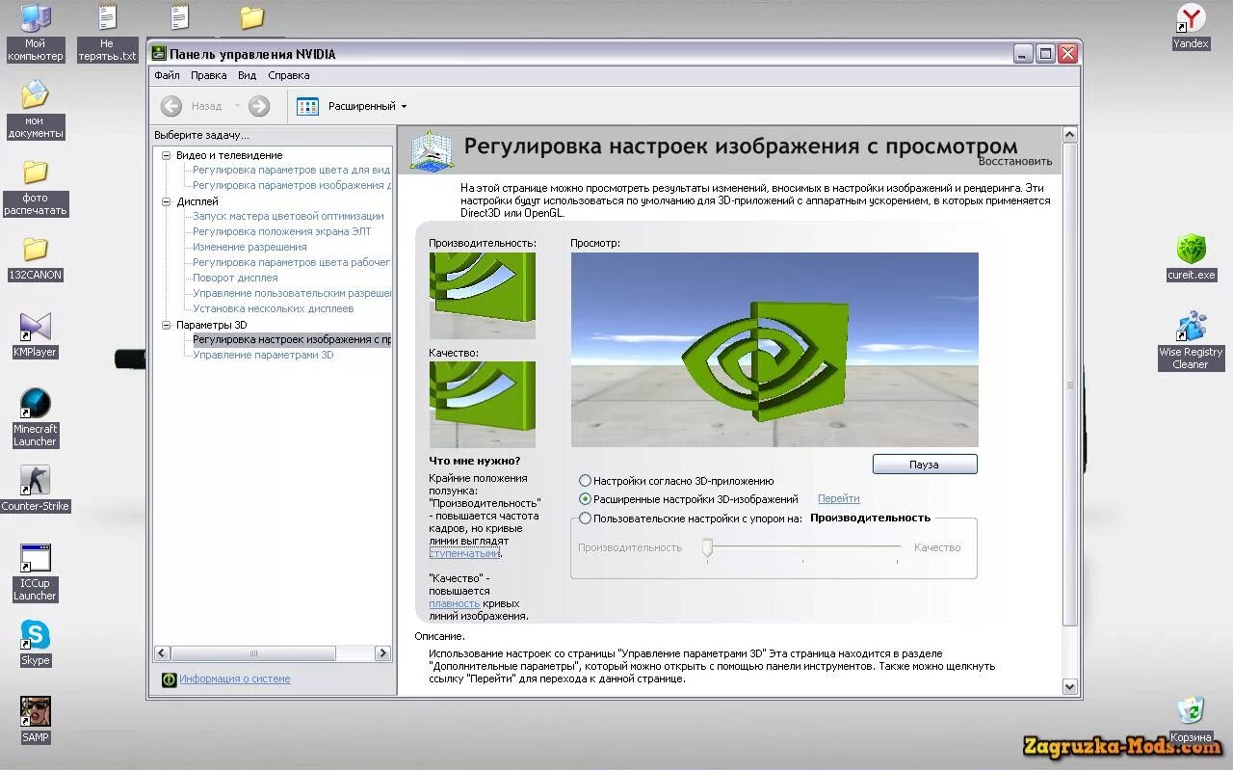
Task: Select "Пользовательские настройки с упором на" radio
Action: tap(585, 518)
